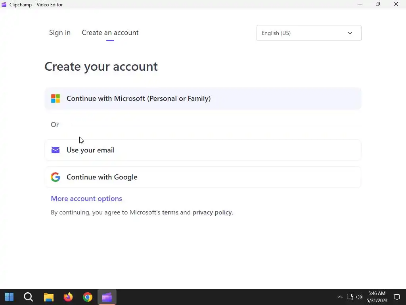
Task: Open the taskbar Search icon
Action: point(29,297)
